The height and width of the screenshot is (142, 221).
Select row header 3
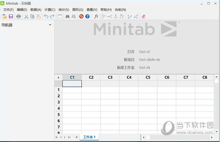pyautogui.click(x=59, y=102)
